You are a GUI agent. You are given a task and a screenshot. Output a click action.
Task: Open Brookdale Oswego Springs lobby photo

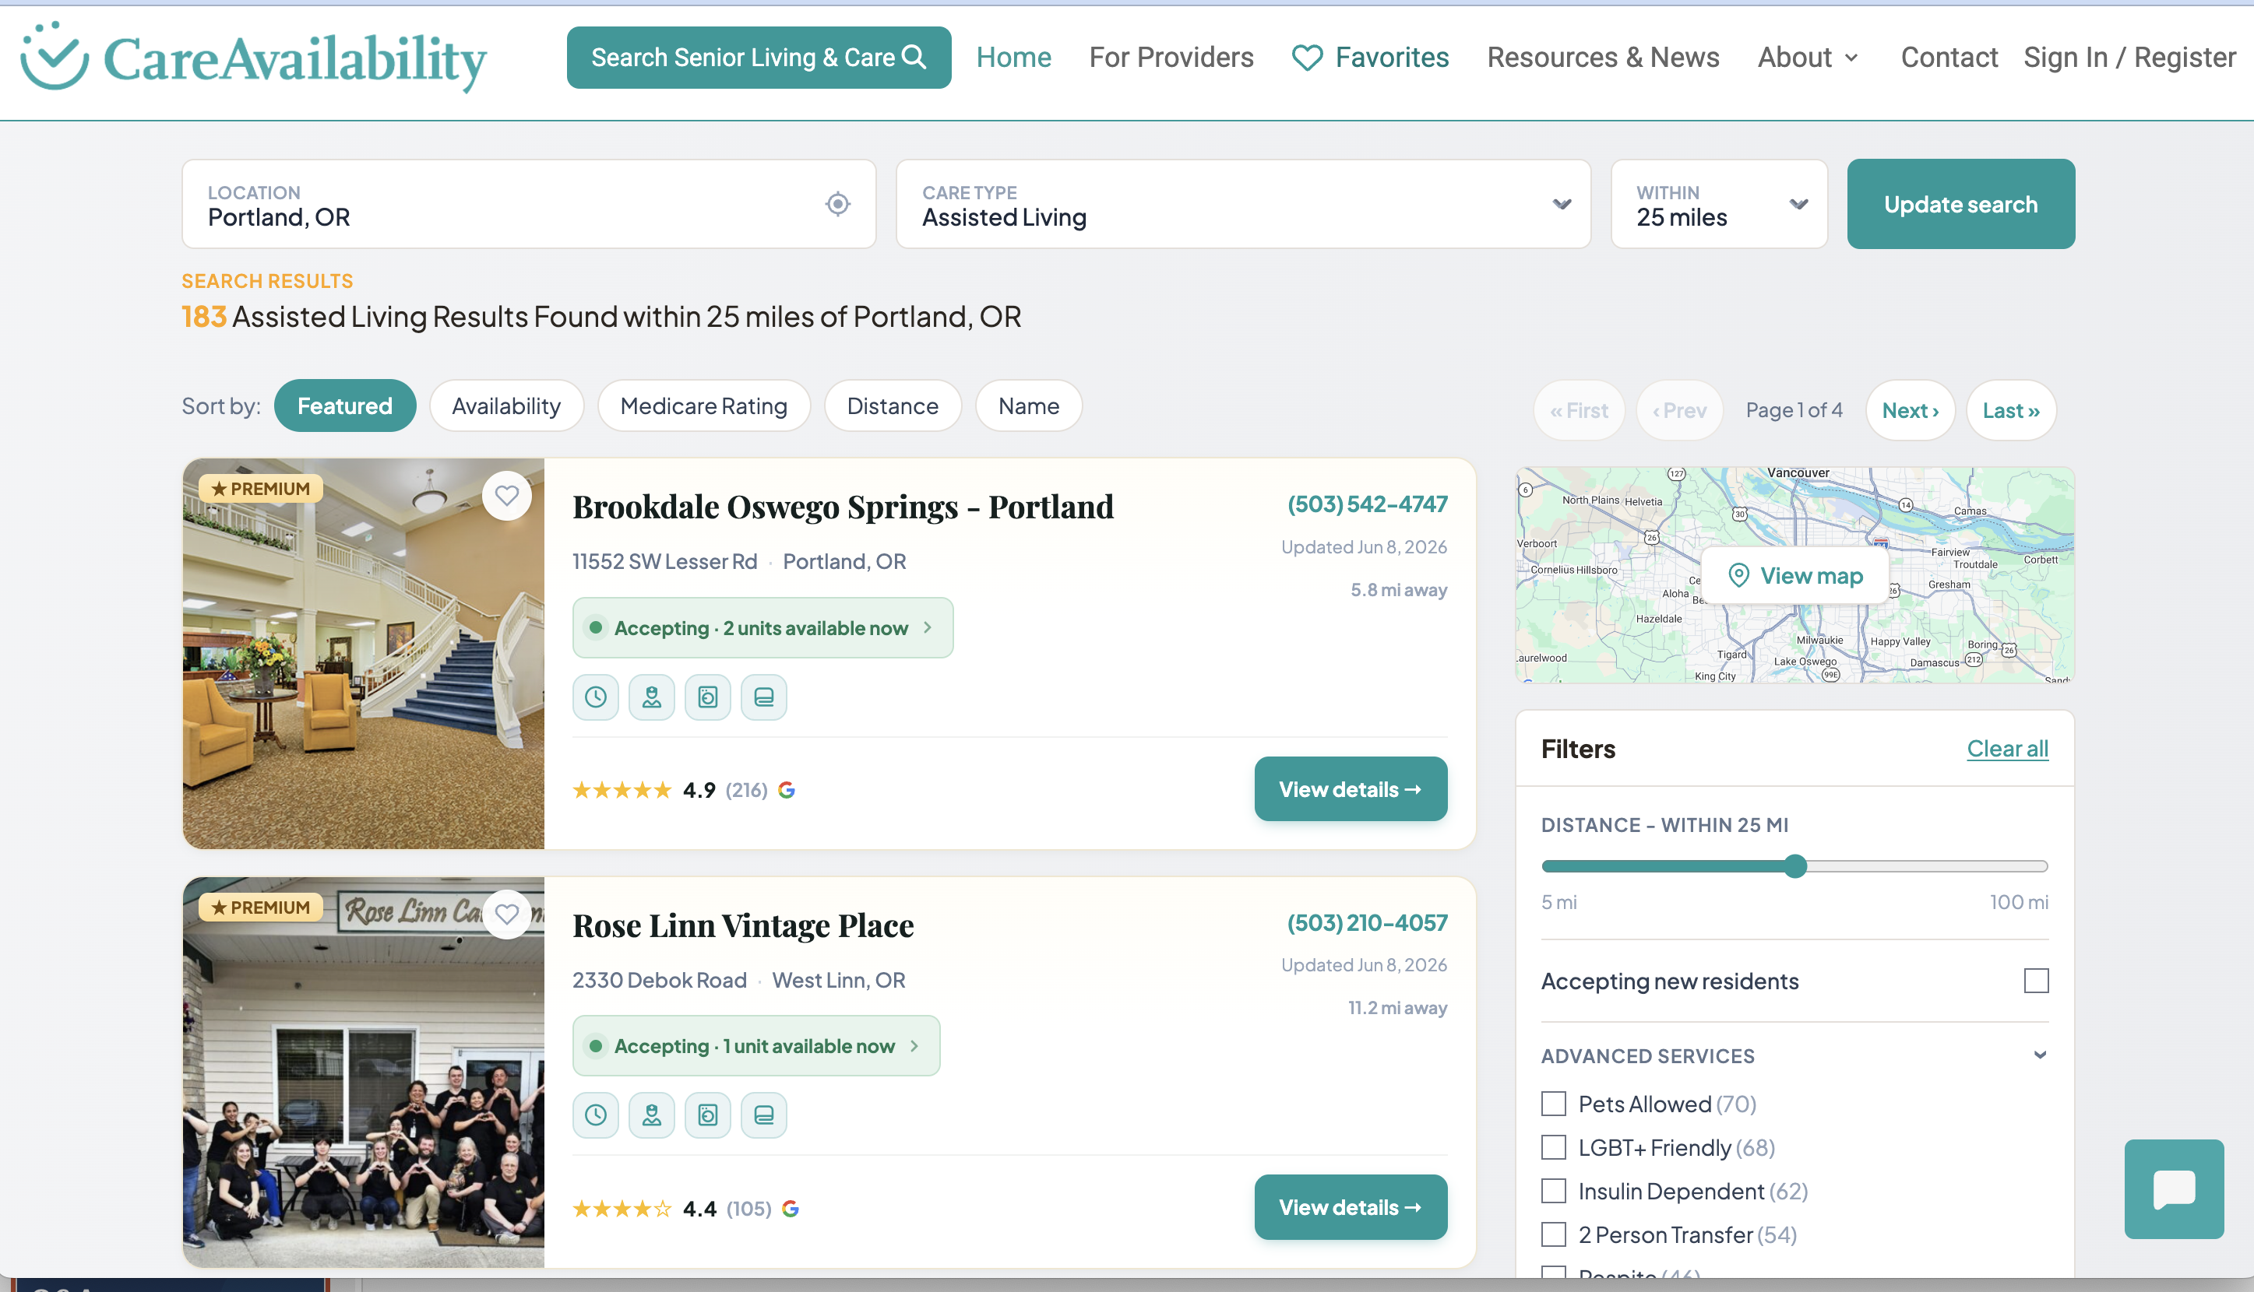pyautogui.click(x=363, y=654)
